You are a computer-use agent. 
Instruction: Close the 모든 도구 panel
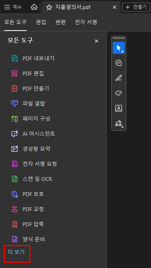point(97,41)
